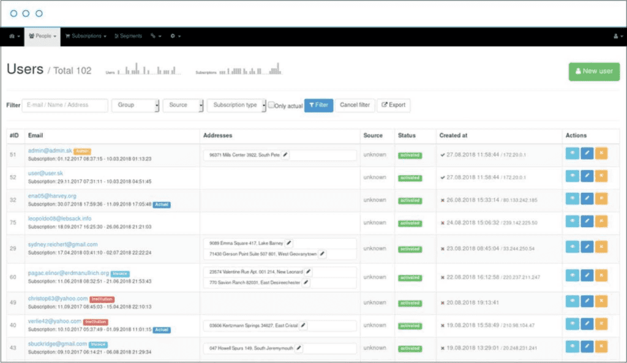The image size is (627, 363).
Task: View user admin@admin.sk with eye icon
Action: click(x=573, y=154)
